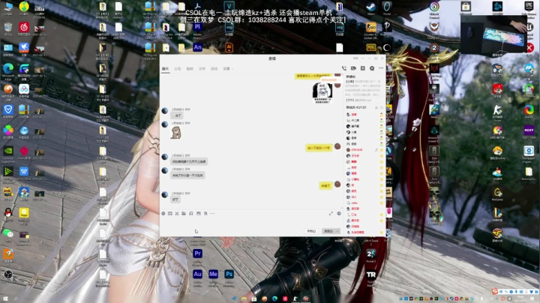Click the scissors screenshot tool
540x303 pixels.
click(x=177, y=214)
